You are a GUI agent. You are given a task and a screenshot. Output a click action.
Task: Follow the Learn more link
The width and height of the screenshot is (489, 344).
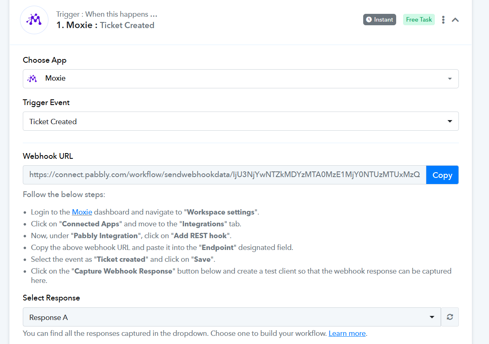(347, 333)
